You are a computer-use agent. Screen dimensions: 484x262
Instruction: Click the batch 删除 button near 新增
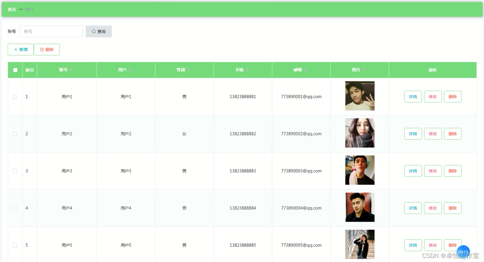coord(47,49)
